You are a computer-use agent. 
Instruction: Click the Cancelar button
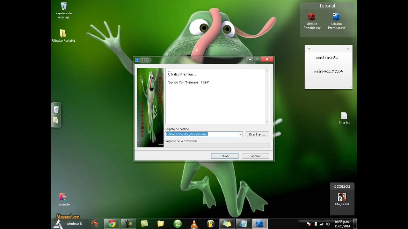[x=255, y=156]
